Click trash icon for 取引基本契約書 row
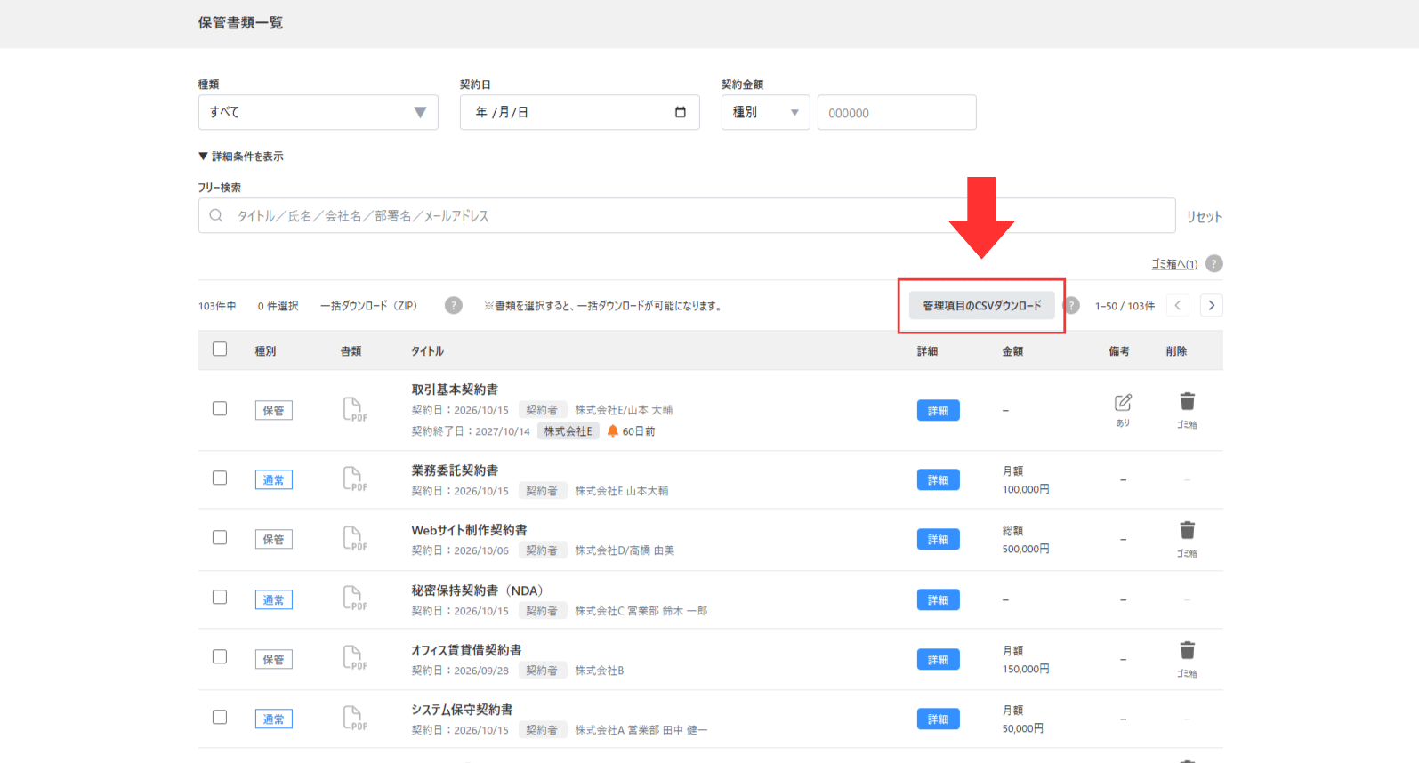Viewport: 1419px width, 763px height. click(x=1187, y=402)
